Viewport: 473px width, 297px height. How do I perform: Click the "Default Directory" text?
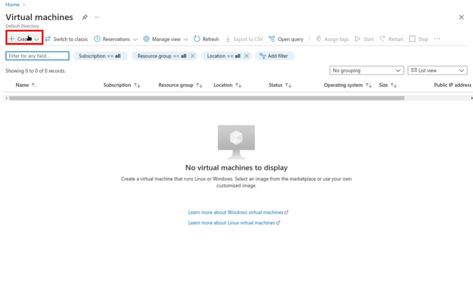click(x=22, y=26)
